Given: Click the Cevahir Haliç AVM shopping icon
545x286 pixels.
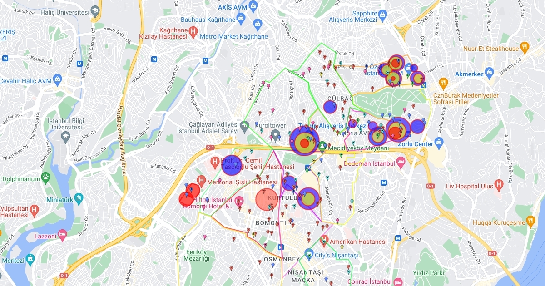Looking at the screenshot, I should [58, 81].
